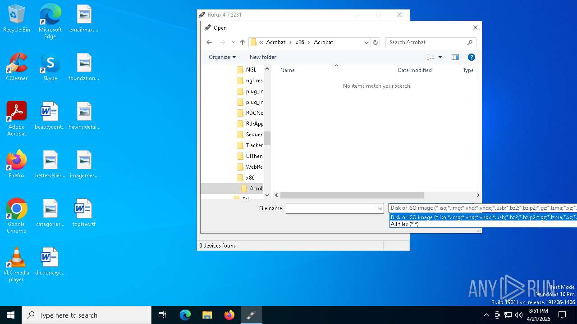Select the havingdetai image file on the desktop
The image size is (577, 324).
84,116
